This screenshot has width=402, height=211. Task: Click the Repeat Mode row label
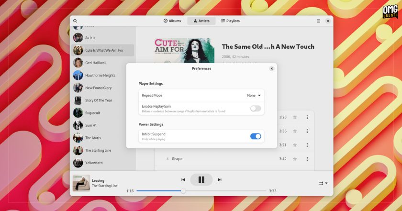point(152,95)
